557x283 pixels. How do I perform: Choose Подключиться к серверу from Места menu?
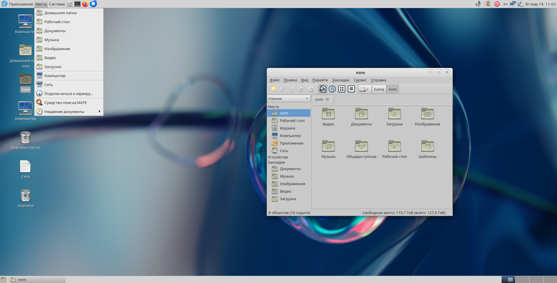[69, 94]
